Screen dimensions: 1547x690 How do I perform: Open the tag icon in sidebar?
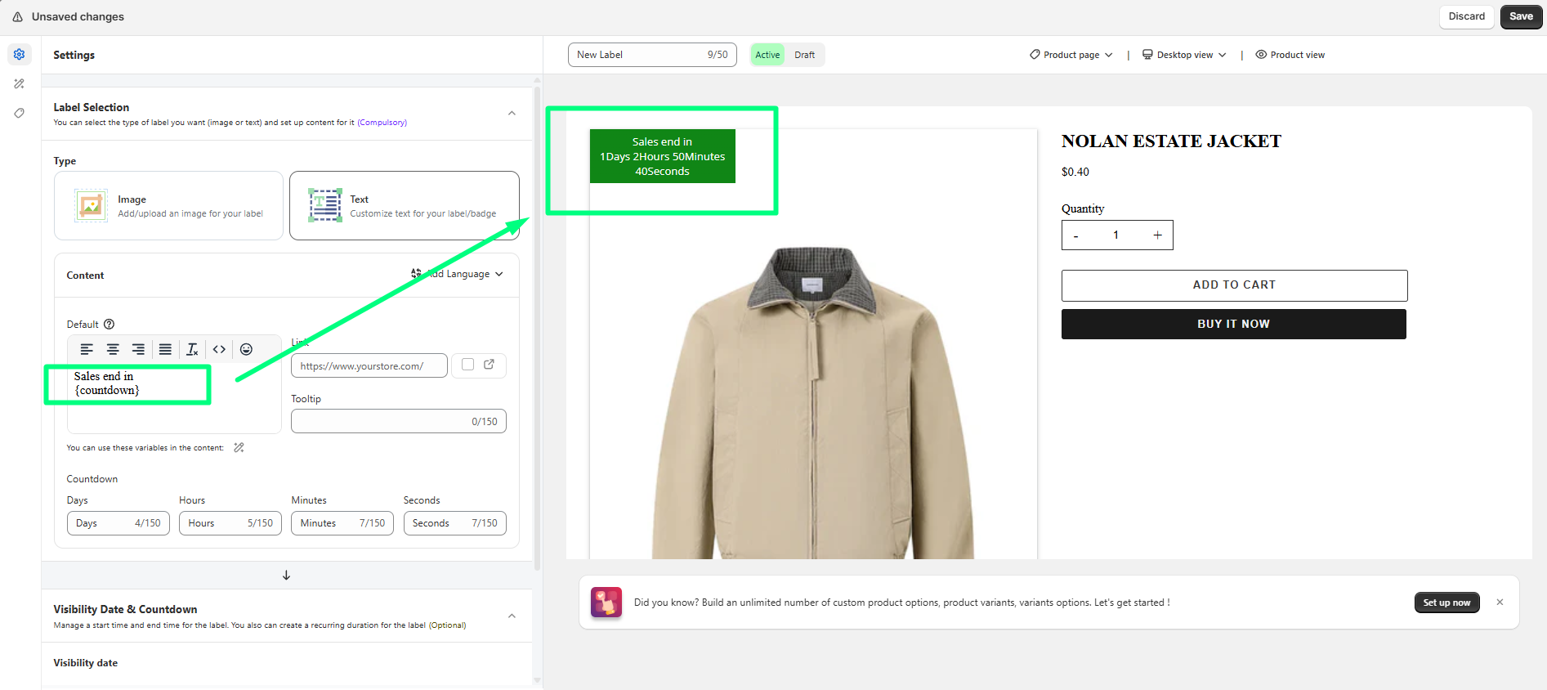pyautogui.click(x=20, y=113)
